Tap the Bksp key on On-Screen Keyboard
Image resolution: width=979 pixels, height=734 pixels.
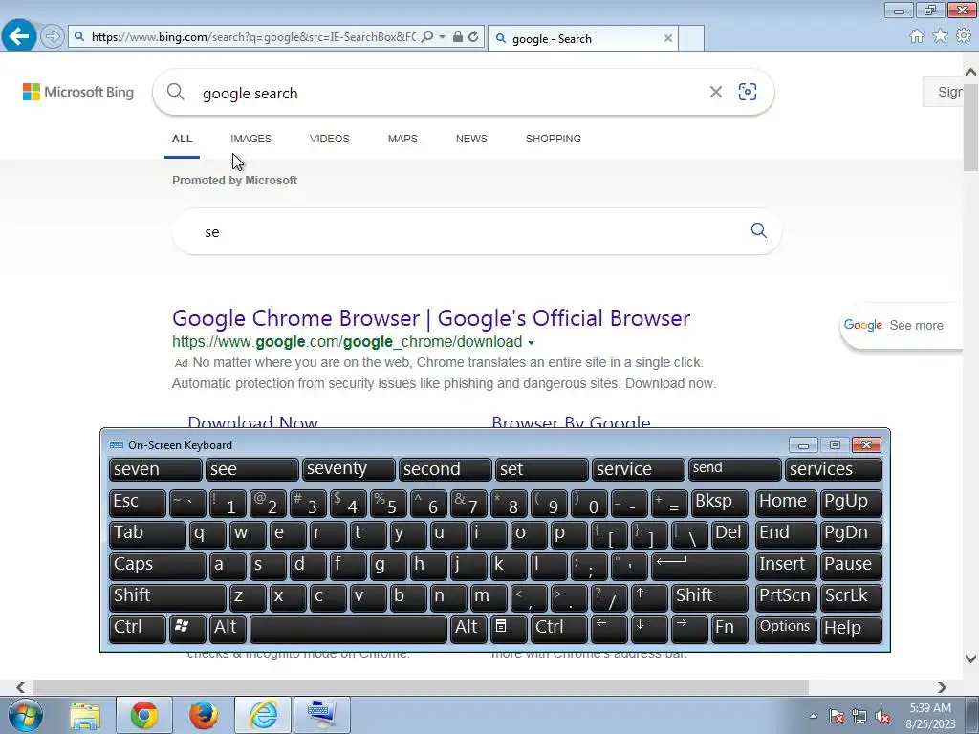(719, 503)
